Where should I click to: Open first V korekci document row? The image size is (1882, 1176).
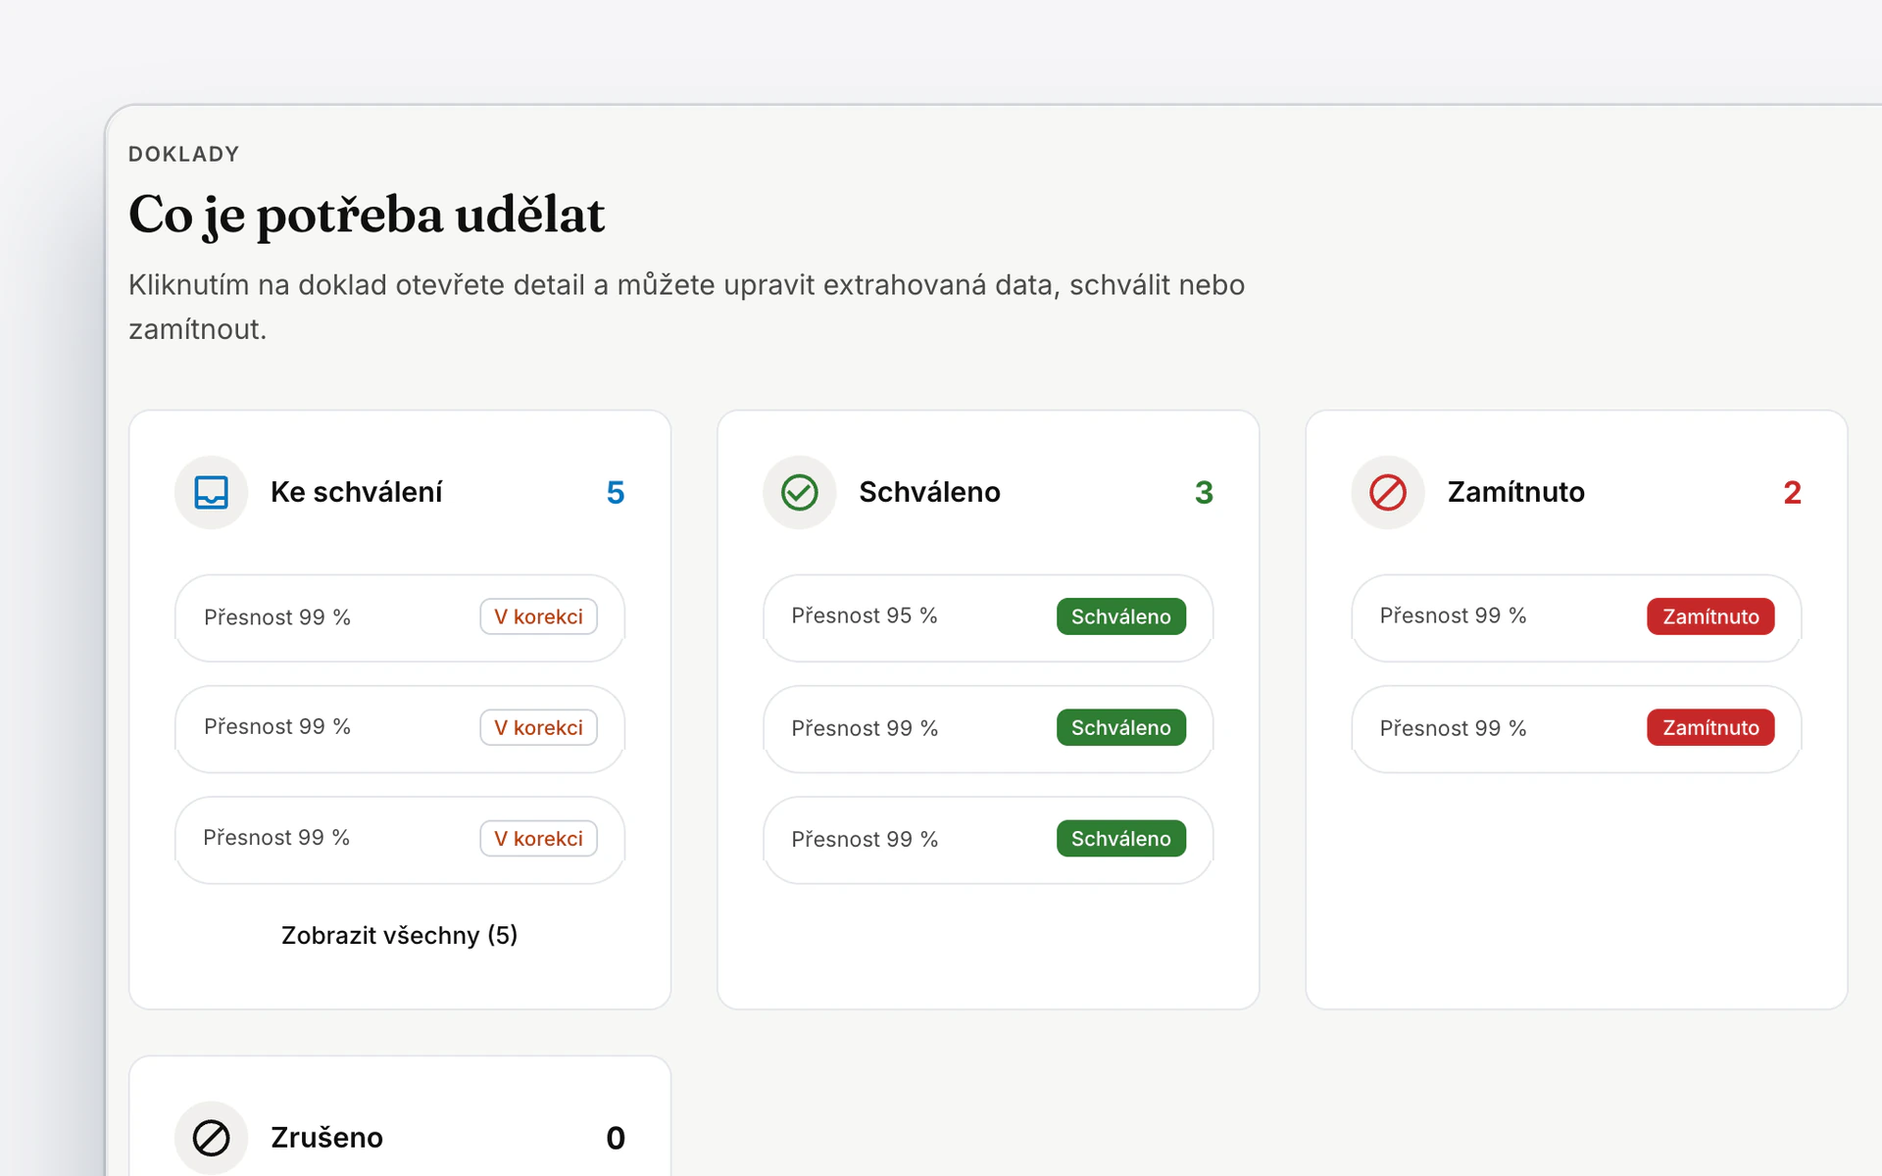pos(400,617)
